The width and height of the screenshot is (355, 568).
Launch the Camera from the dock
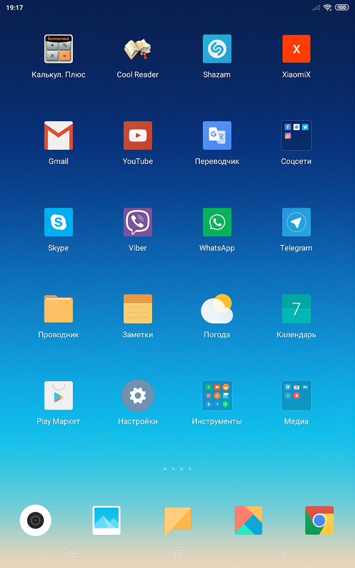pos(35,520)
